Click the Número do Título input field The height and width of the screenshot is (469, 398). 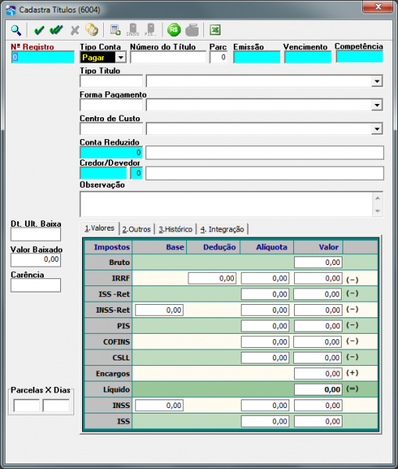[x=168, y=57]
